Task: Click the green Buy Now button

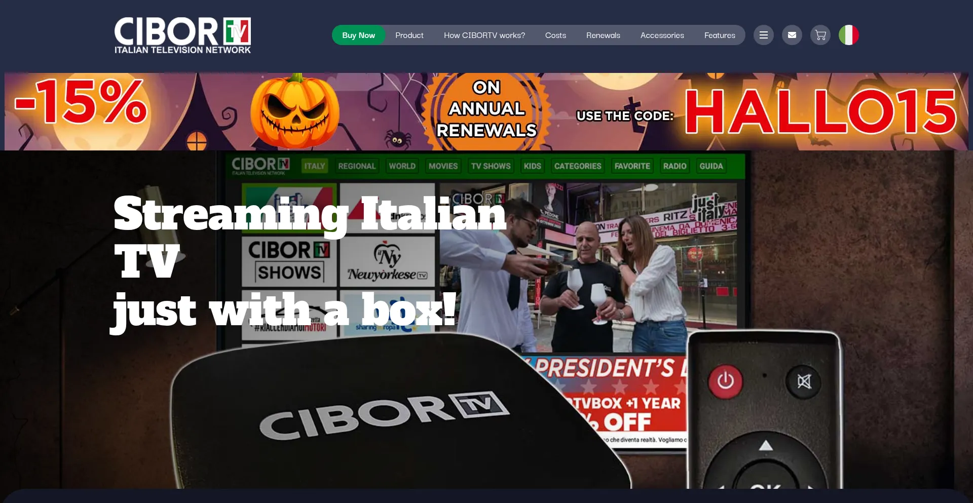Action: pyautogui.click(x=358, y=35)
